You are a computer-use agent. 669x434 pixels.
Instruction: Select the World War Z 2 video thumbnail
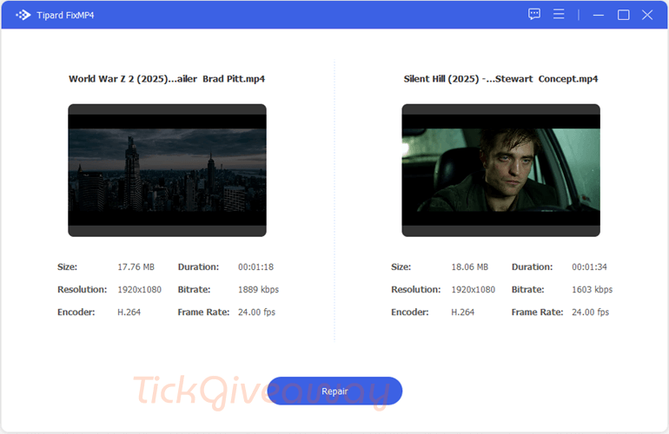pyautogui.click(x=167, y=170)
